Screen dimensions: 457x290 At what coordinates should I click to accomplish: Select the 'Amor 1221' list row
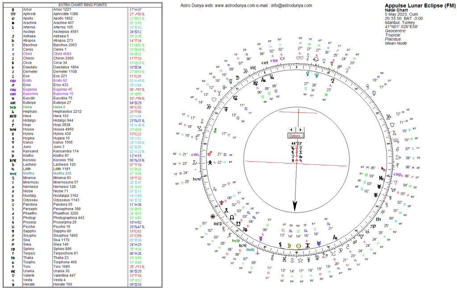pos(83,10)
